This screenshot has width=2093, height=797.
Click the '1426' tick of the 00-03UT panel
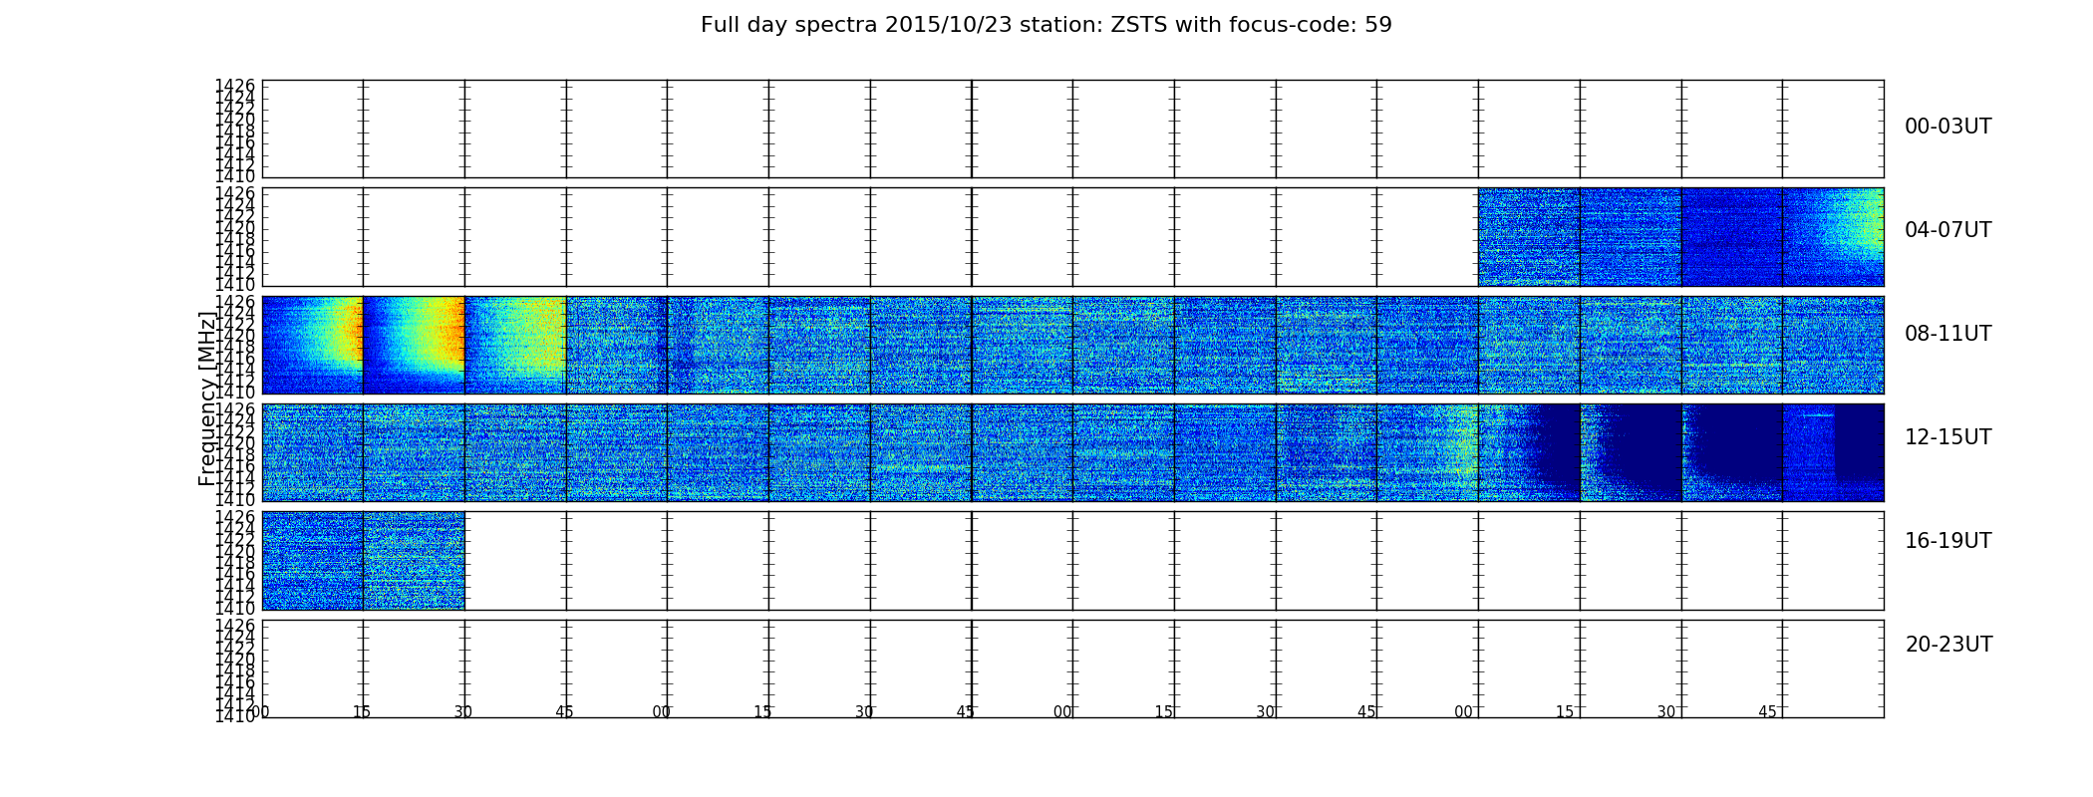click(235, 86)
